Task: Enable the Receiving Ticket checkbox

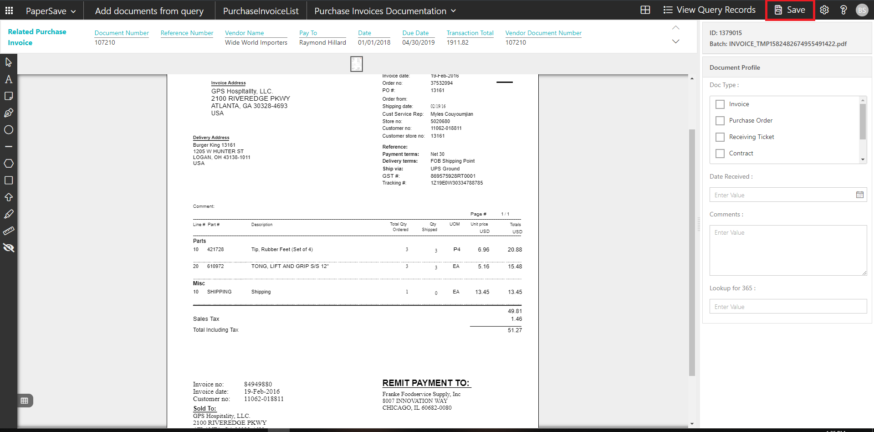Action: click(x=720, y=137)
